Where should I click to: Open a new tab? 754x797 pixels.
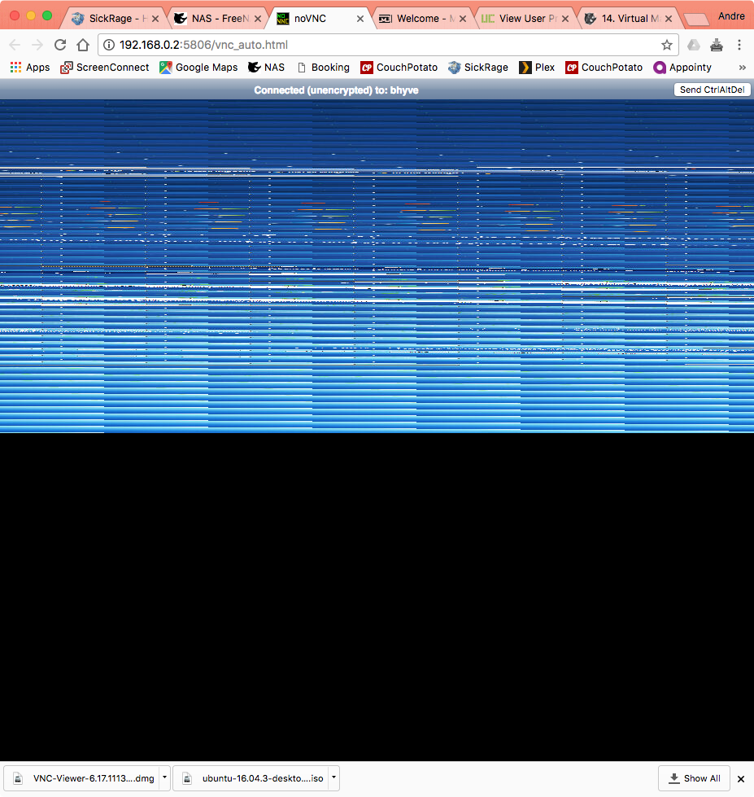pyautogui.click(x=696, y=20)
